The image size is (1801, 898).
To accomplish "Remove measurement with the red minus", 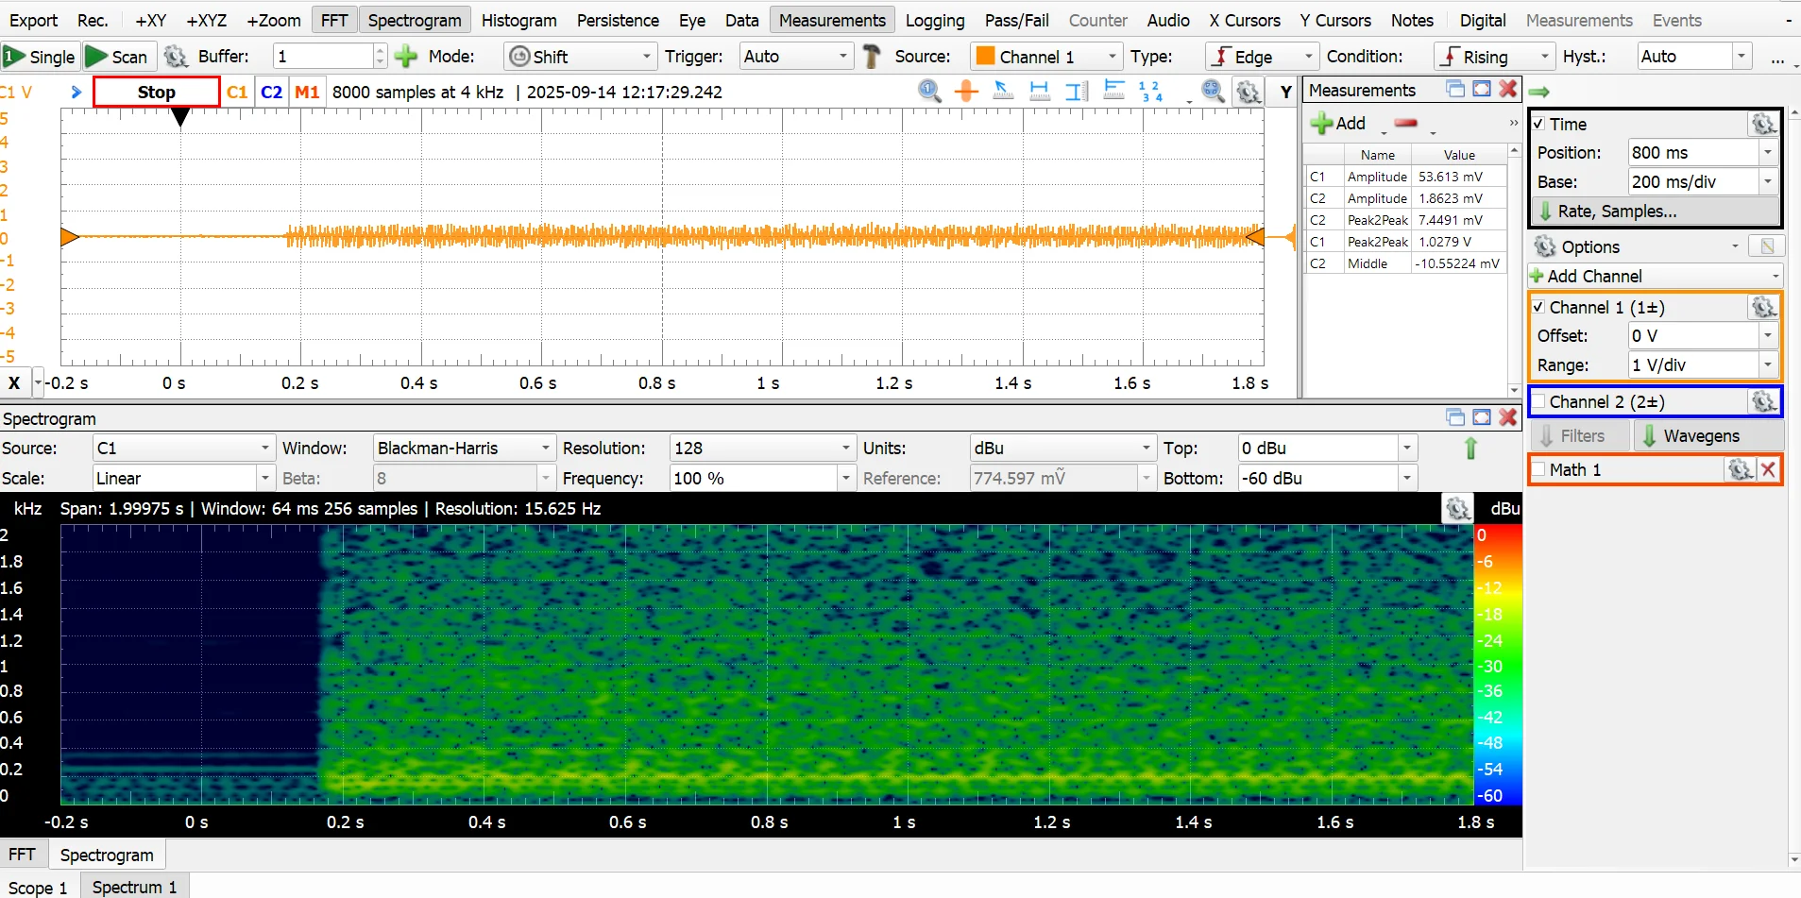I will [1406, 123].
